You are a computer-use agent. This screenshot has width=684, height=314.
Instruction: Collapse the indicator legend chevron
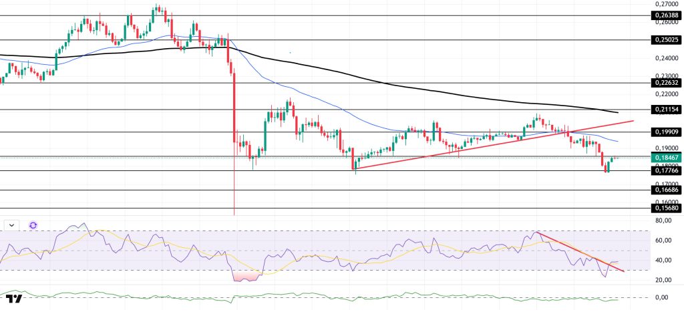click(x=12, y=226)
